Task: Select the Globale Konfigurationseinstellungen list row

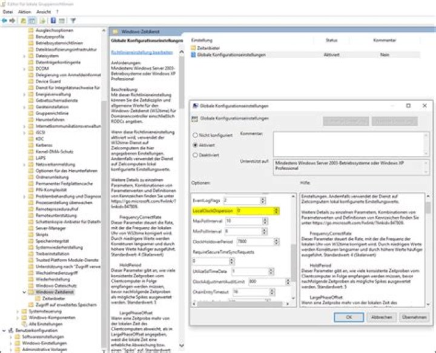Action: [x=305, y=54]
